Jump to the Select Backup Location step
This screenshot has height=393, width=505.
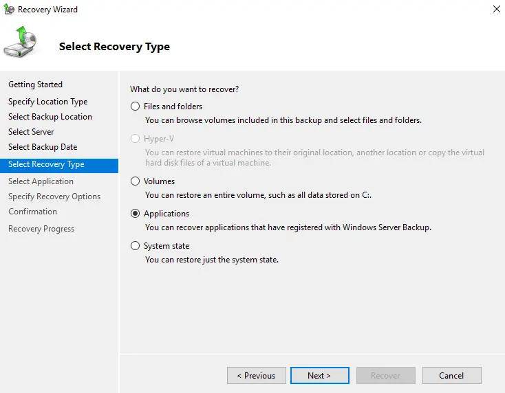click(50, 117)
